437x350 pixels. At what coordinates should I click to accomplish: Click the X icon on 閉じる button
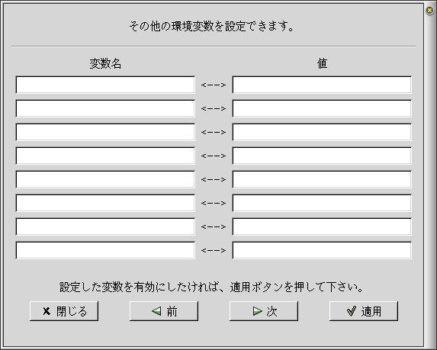47,311
